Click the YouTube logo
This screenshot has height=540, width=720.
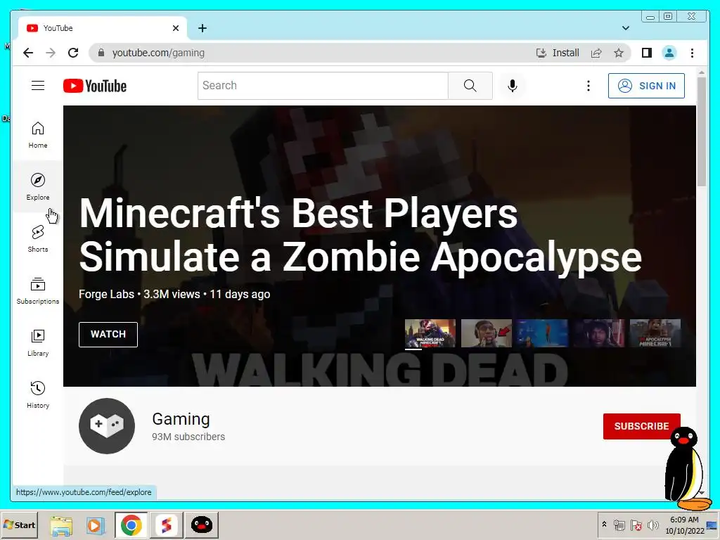(x=95, y=86)
